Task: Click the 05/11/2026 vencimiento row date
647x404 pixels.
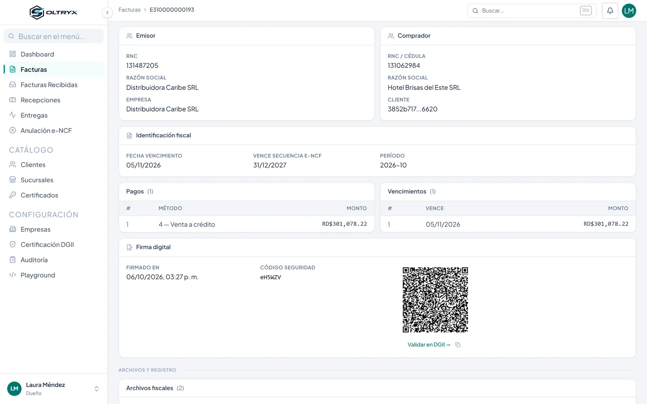Action: point(443,224)
